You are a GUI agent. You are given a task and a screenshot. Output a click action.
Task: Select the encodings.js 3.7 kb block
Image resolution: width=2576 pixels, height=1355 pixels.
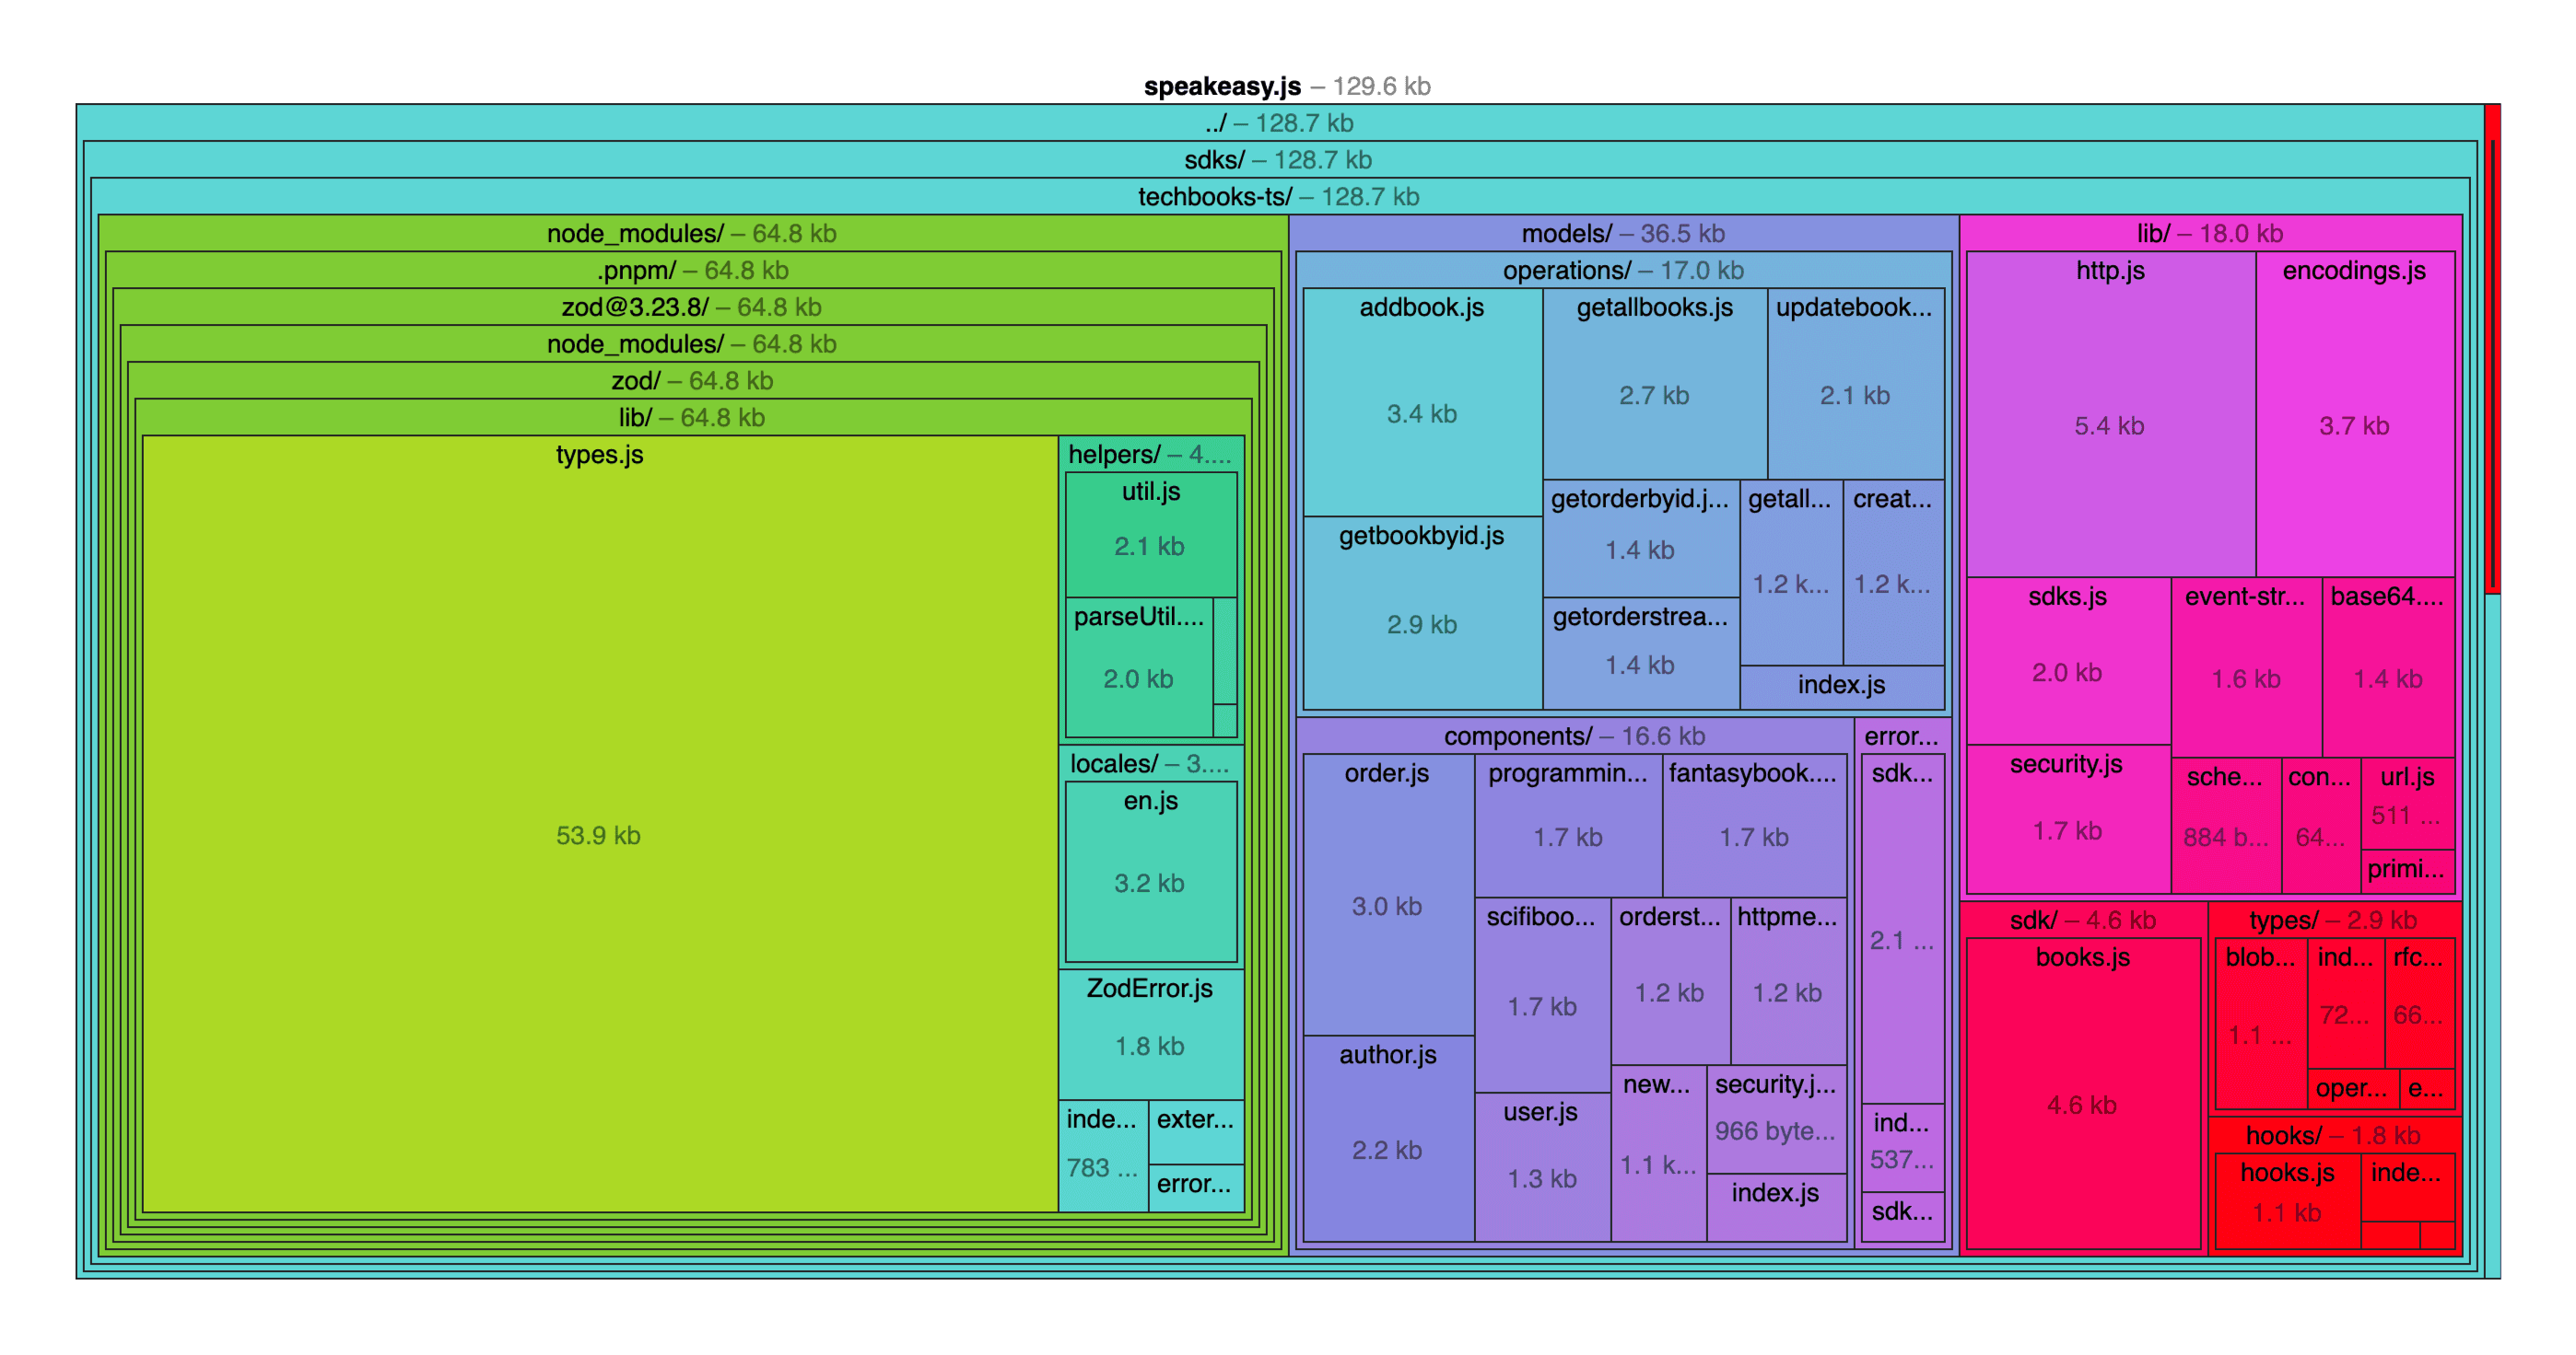click(x=2355, y=413)
